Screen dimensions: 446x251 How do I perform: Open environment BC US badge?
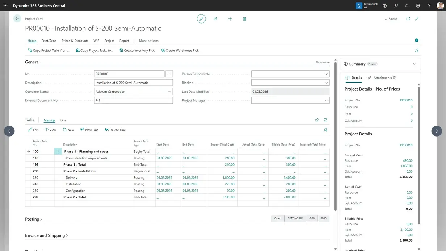359,6
